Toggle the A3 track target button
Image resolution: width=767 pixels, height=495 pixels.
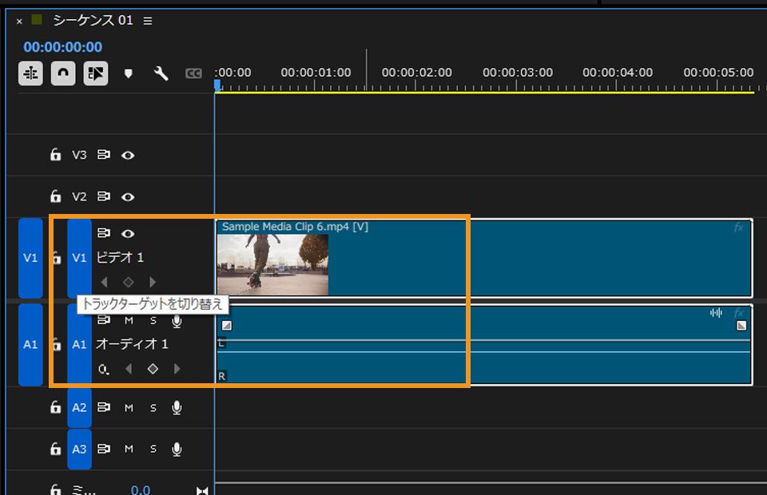coord(79,449)
